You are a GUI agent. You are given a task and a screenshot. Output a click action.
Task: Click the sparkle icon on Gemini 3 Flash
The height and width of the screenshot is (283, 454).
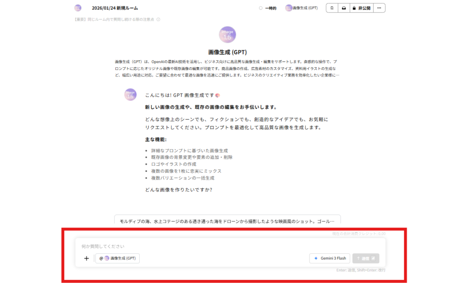coord(316,258)
